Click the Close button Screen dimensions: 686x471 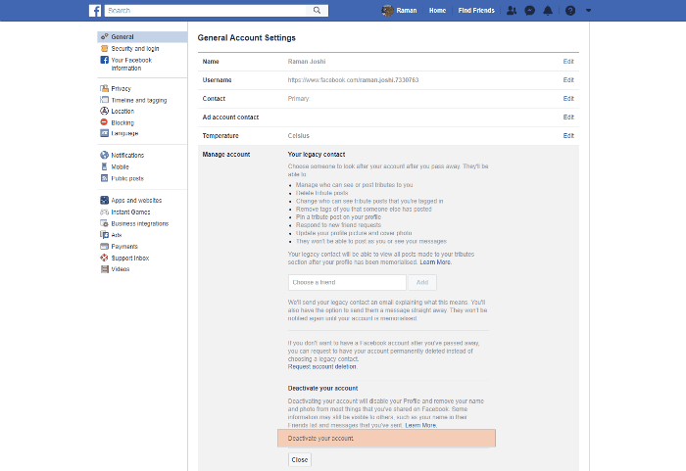pos(300,460)
